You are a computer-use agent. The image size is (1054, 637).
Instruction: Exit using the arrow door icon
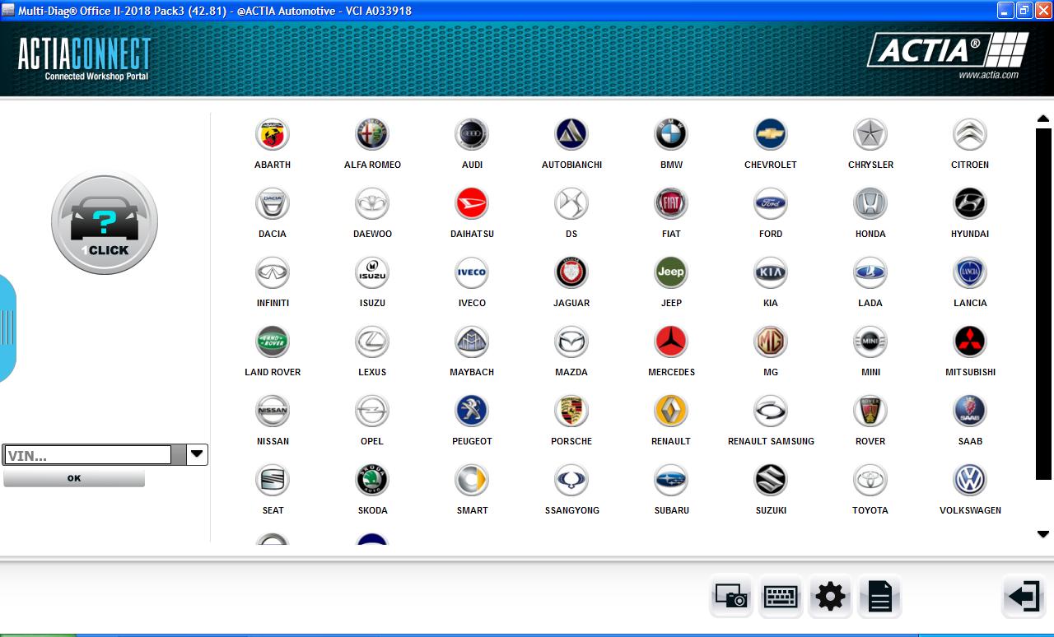[x=1024, y=596]
